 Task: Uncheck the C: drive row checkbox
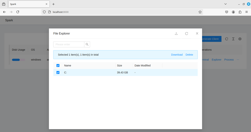point(58,73)
